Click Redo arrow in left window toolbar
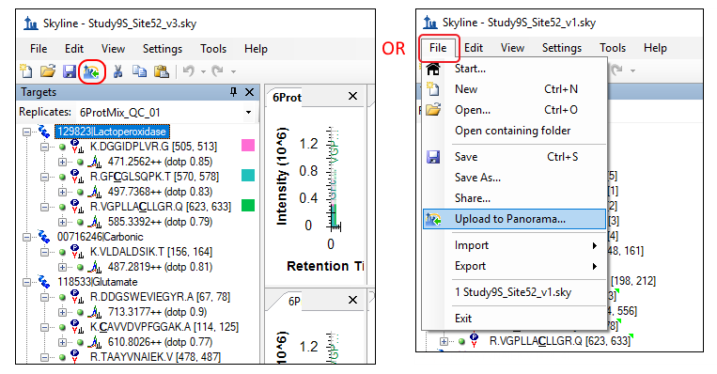 click(x=218, y=70)
